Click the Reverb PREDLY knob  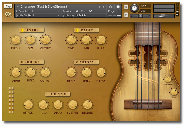tap(16, 40)
